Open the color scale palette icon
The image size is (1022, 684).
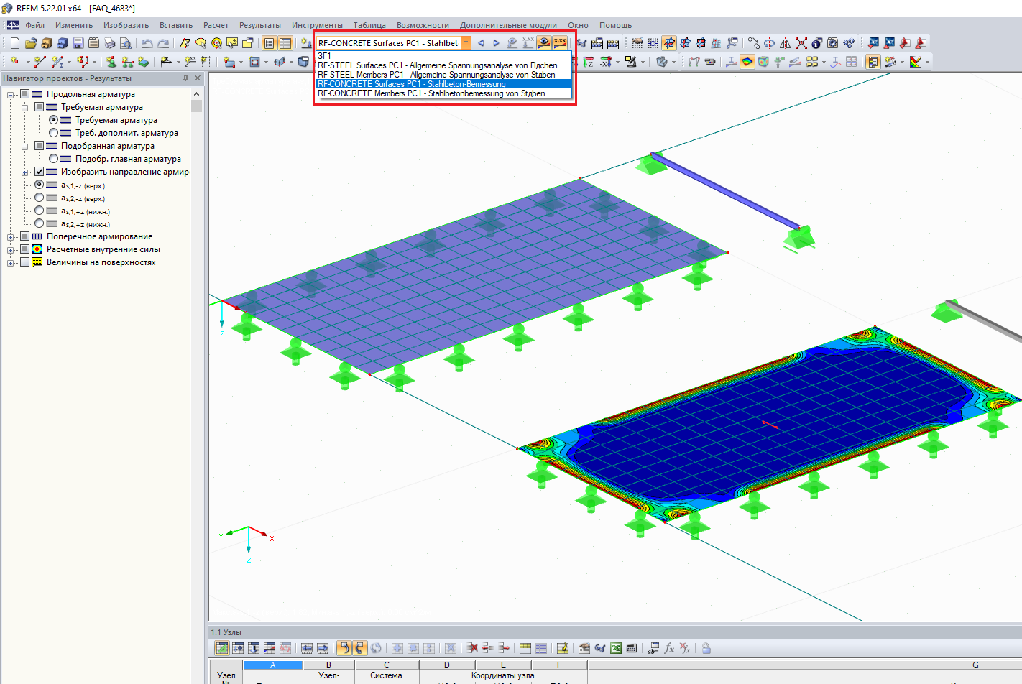[x=916, y=62]
